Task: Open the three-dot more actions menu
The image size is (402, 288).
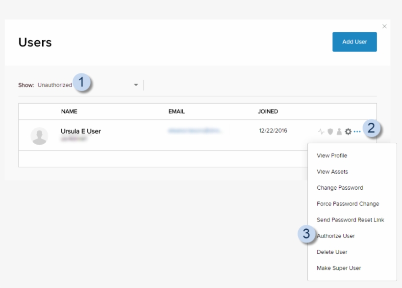Action: [x=357, y=132]
